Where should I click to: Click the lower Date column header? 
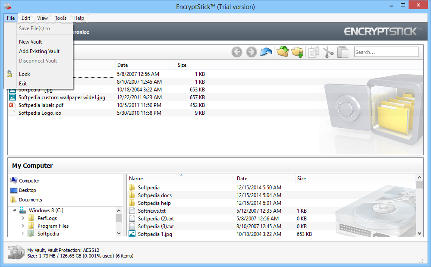[265, 178]
